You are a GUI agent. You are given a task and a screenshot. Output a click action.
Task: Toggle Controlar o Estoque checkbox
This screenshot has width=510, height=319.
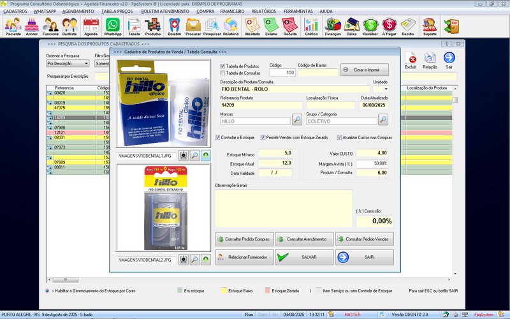tap(217, 137)
